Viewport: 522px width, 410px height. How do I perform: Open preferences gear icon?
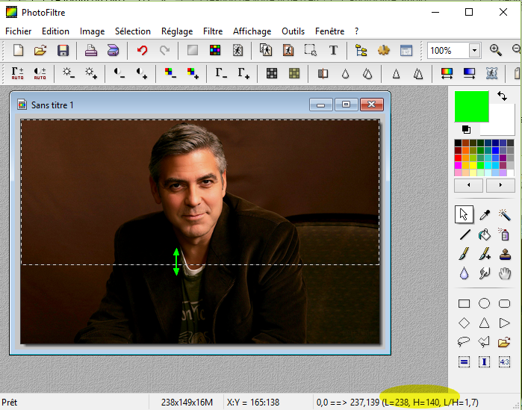tap(384, 51)
